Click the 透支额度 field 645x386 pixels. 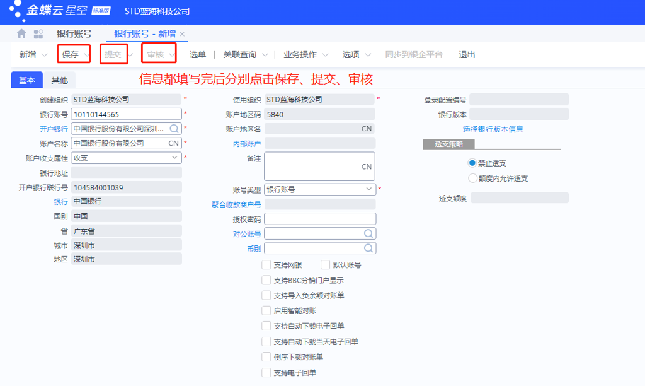pyautogui.click(x=520, y=198)
